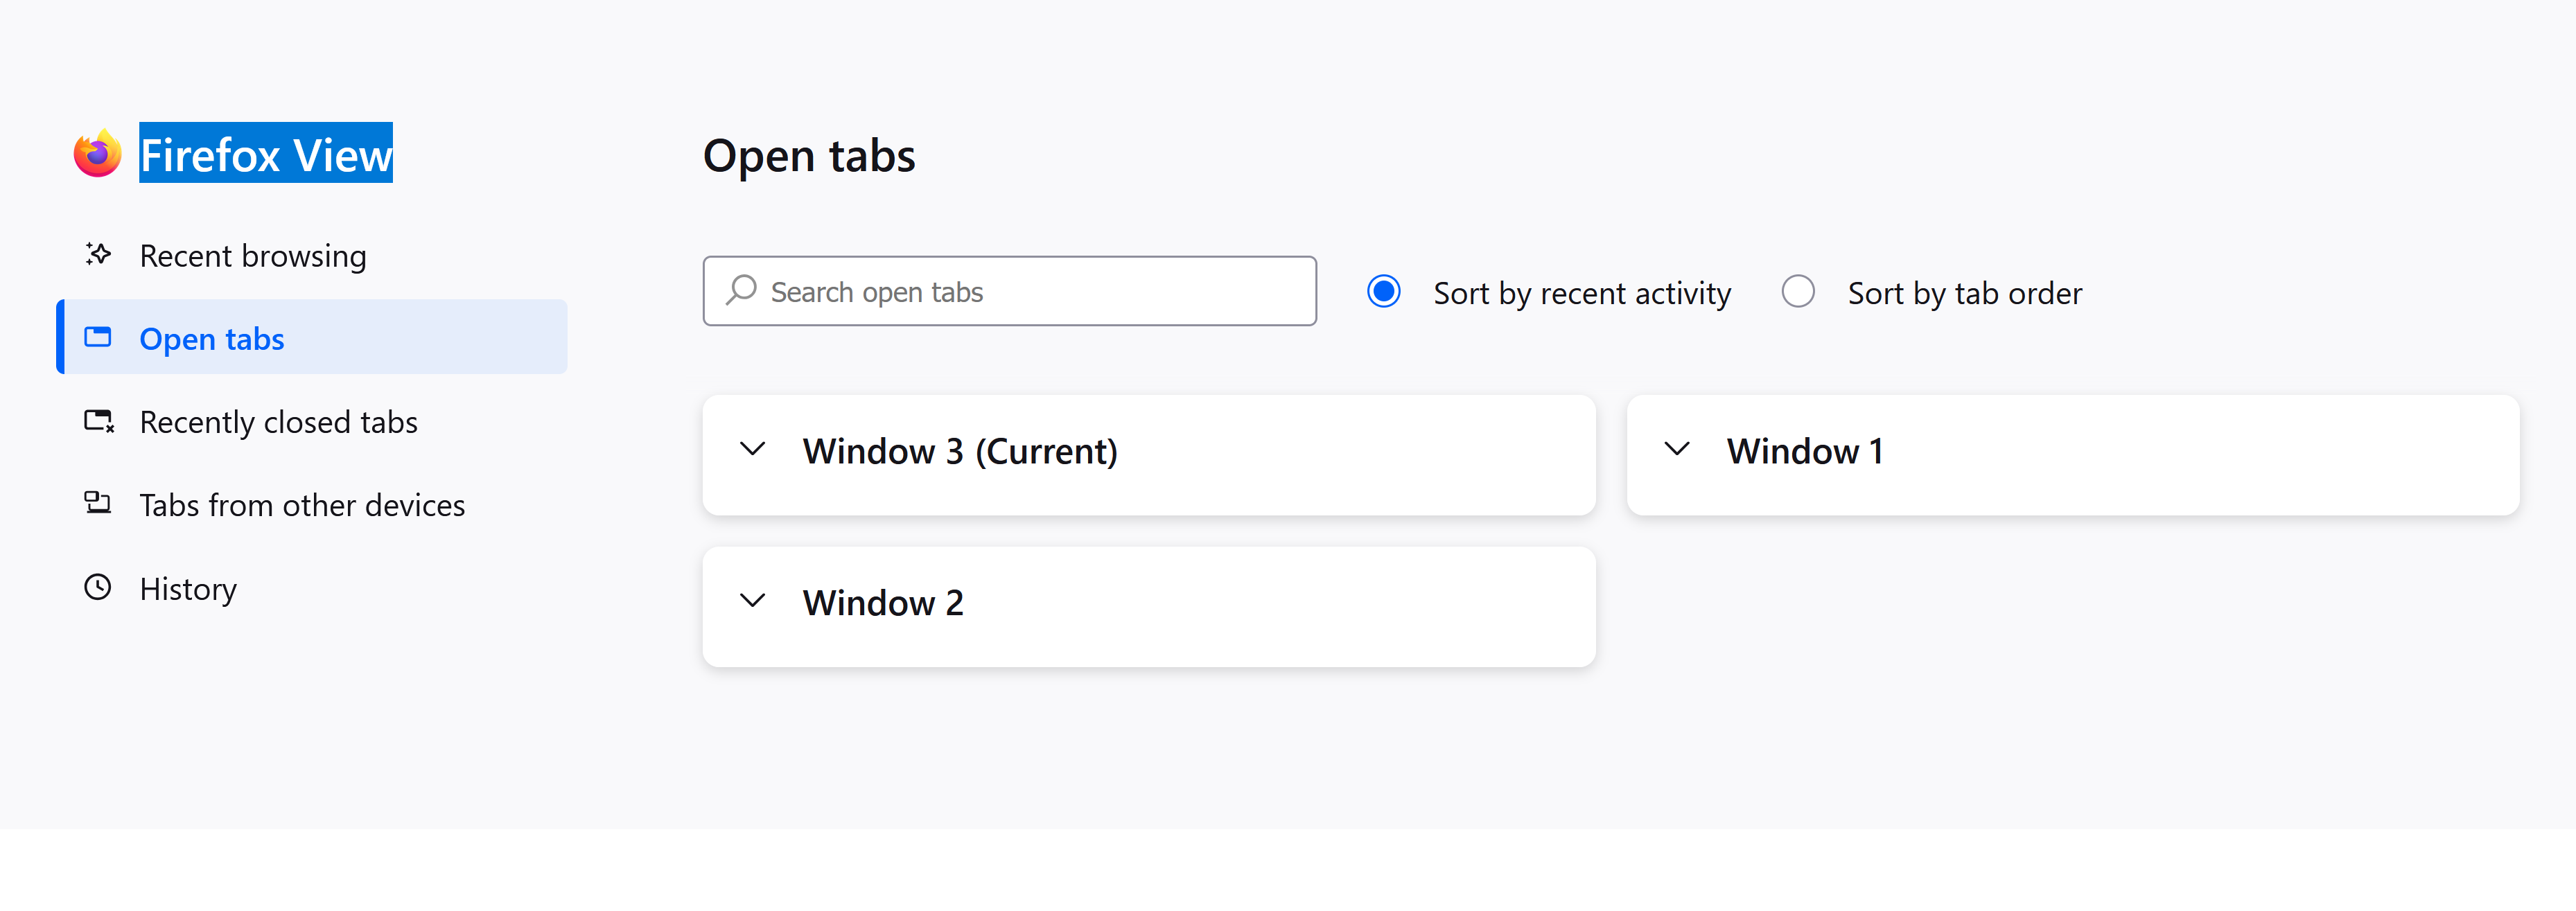Focus the Search open tabs field
Screen dimensions: 2576x911
coord(1030,291)
